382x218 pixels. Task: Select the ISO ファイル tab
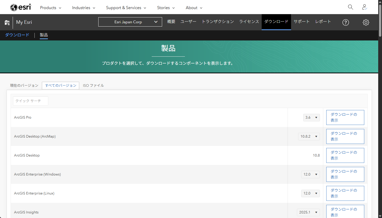(x=93, y=85)
